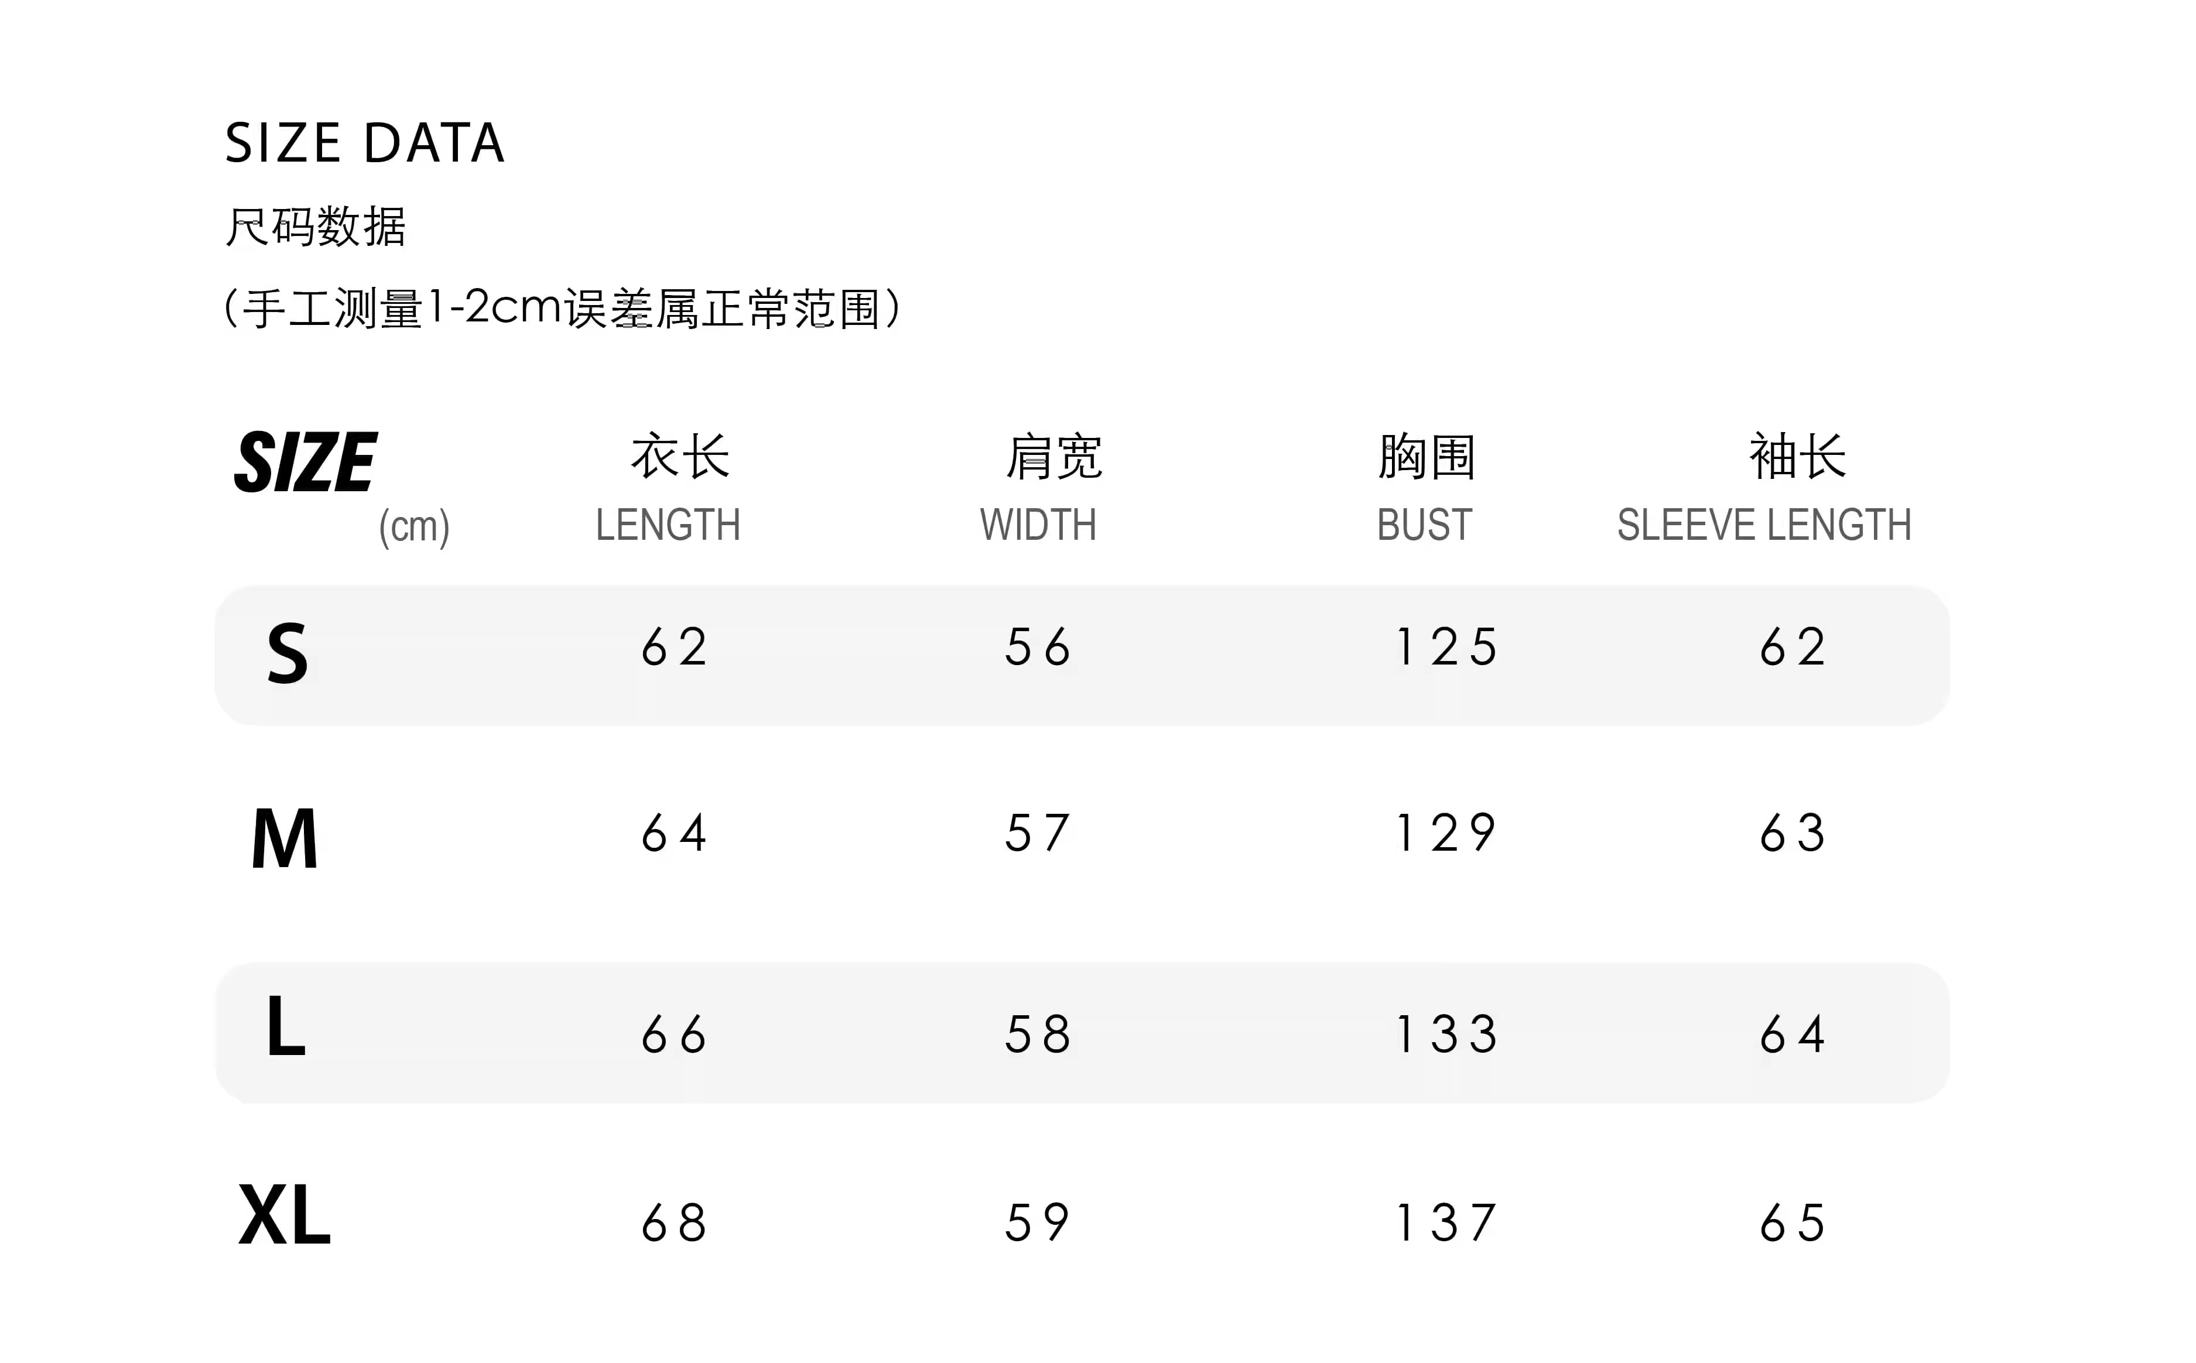Click width value 59 in XL row
The image size is (2196, 1363).
[x=1038, y=1223]
